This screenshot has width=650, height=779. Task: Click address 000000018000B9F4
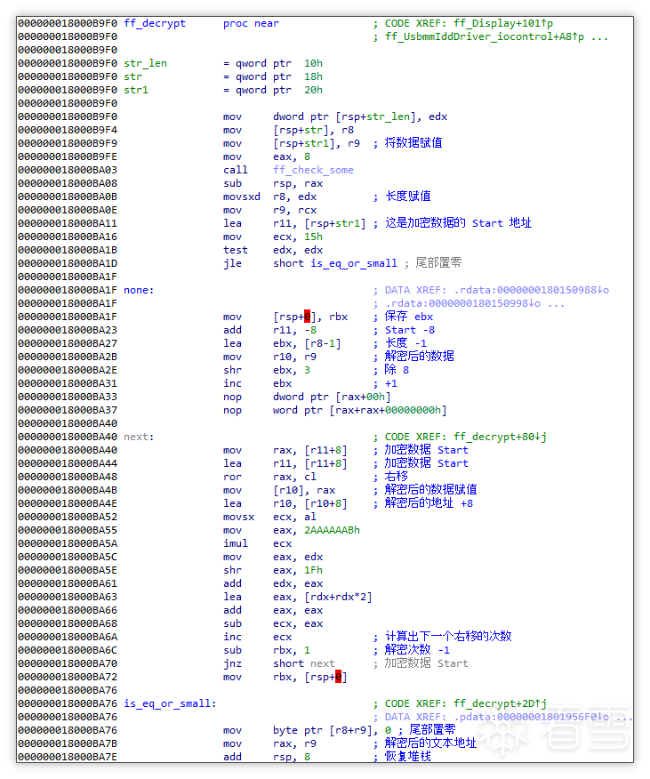[68, 130]
